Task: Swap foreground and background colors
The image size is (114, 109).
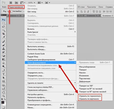Action: click(5, 99)
